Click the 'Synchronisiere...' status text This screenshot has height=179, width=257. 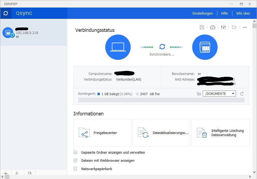tap(162, 54)
